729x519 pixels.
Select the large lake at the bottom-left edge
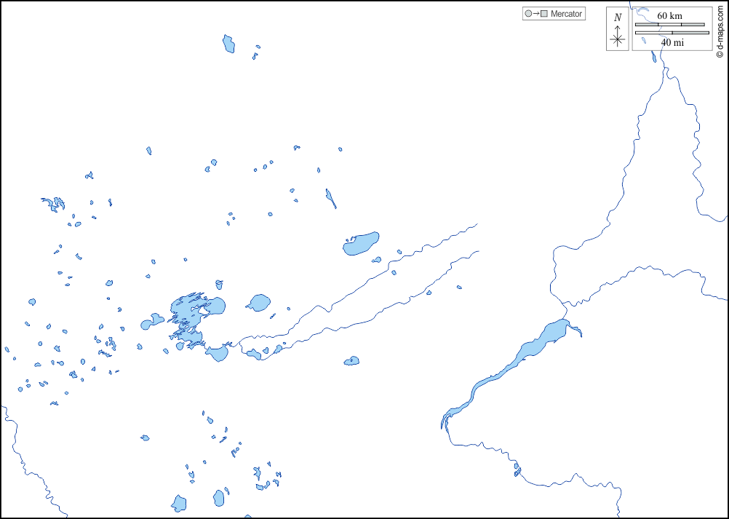point(179,503)
